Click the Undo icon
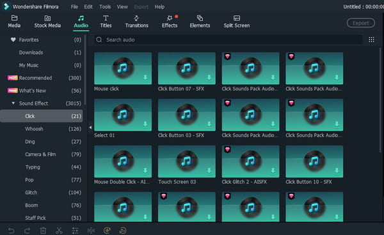 click(x=12, y=231)
